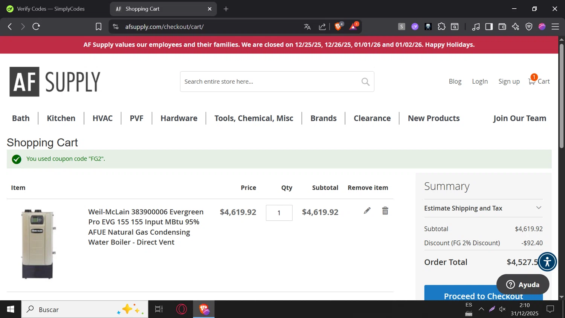The height and width of the screenshot is (318, 565).
Task: Click the quantity input box
Action: coord(279,213)
